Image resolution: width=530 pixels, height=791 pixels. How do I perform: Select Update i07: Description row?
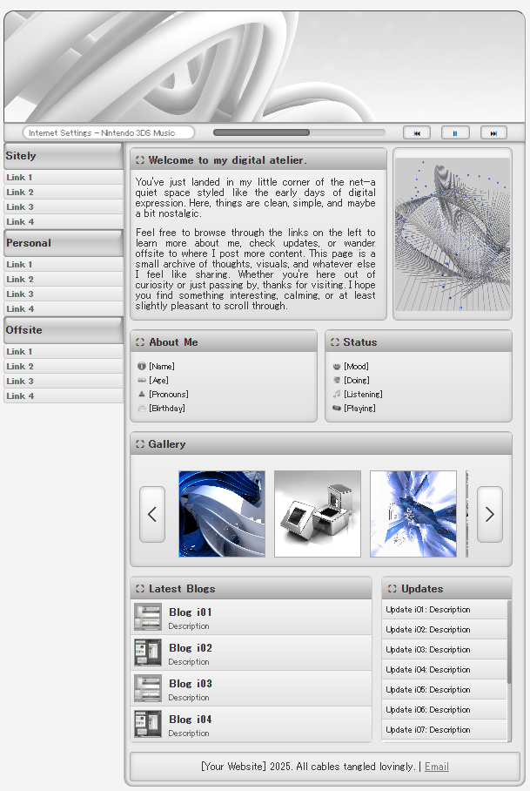(445, 729)
